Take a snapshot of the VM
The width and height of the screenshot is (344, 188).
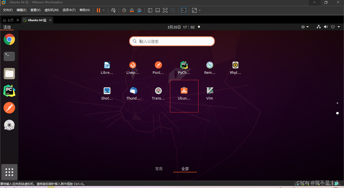click(124, 10)
